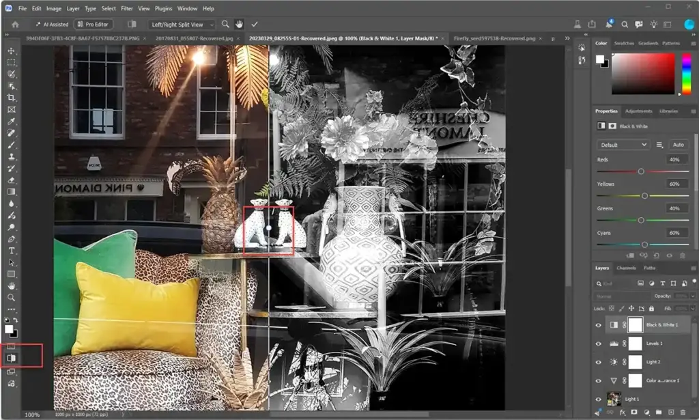Click the Home icon
699x420 pixels.
click(x=15, y=25)
